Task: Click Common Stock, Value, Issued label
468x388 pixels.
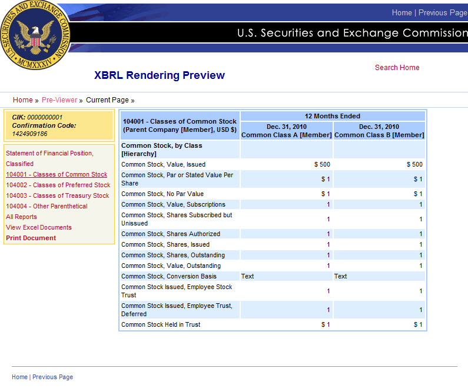Action: coord(163,164)
